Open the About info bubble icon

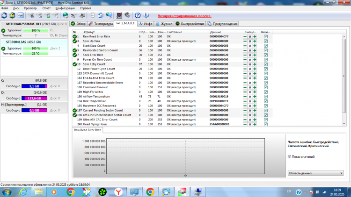[x=146, y=15]
